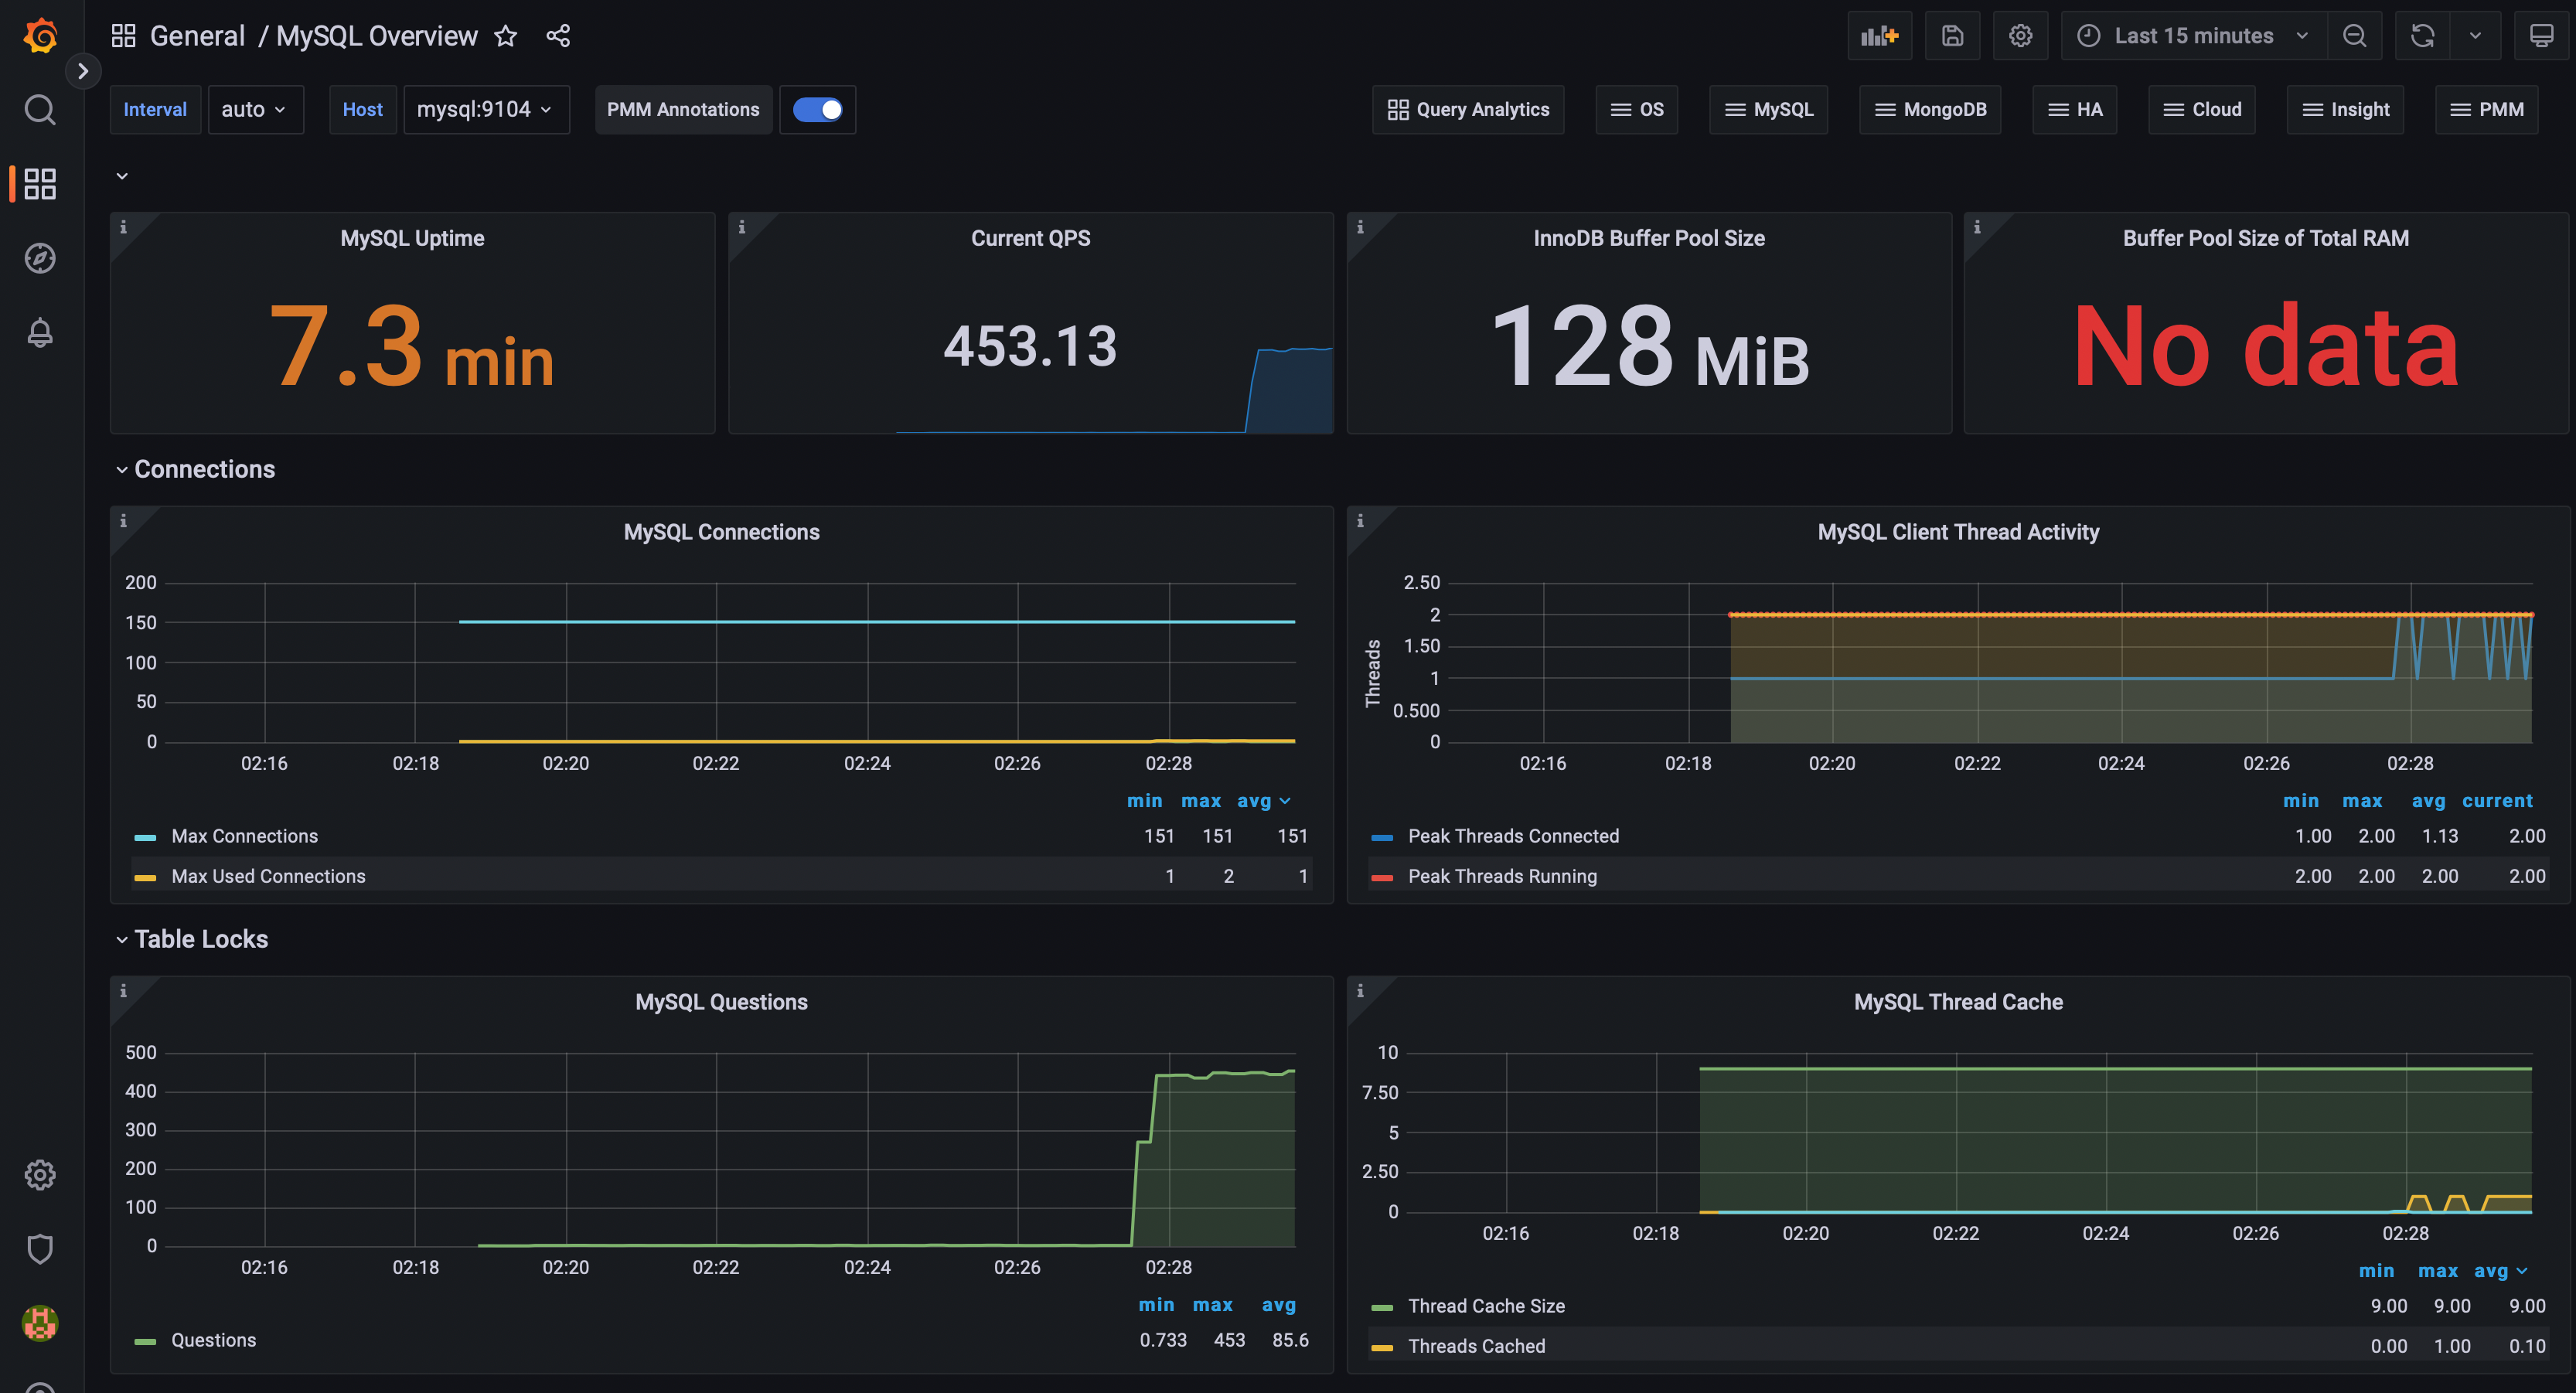Screen dimensions: 2576x1393
Task: Open the Query Analytics menu
Action: coord(1467,109)
